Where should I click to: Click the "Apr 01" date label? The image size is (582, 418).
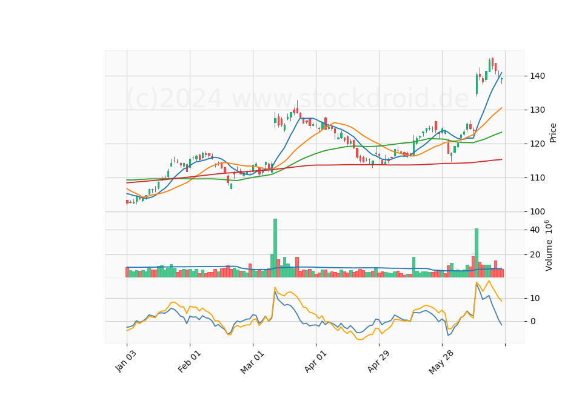click(x=315, y=362)
